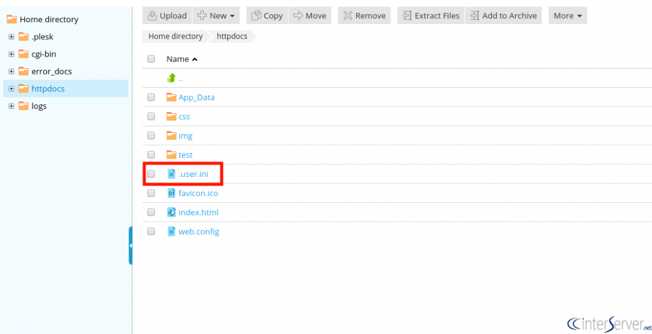Click the Copy button
652x334 pixels.
point(267,16)
